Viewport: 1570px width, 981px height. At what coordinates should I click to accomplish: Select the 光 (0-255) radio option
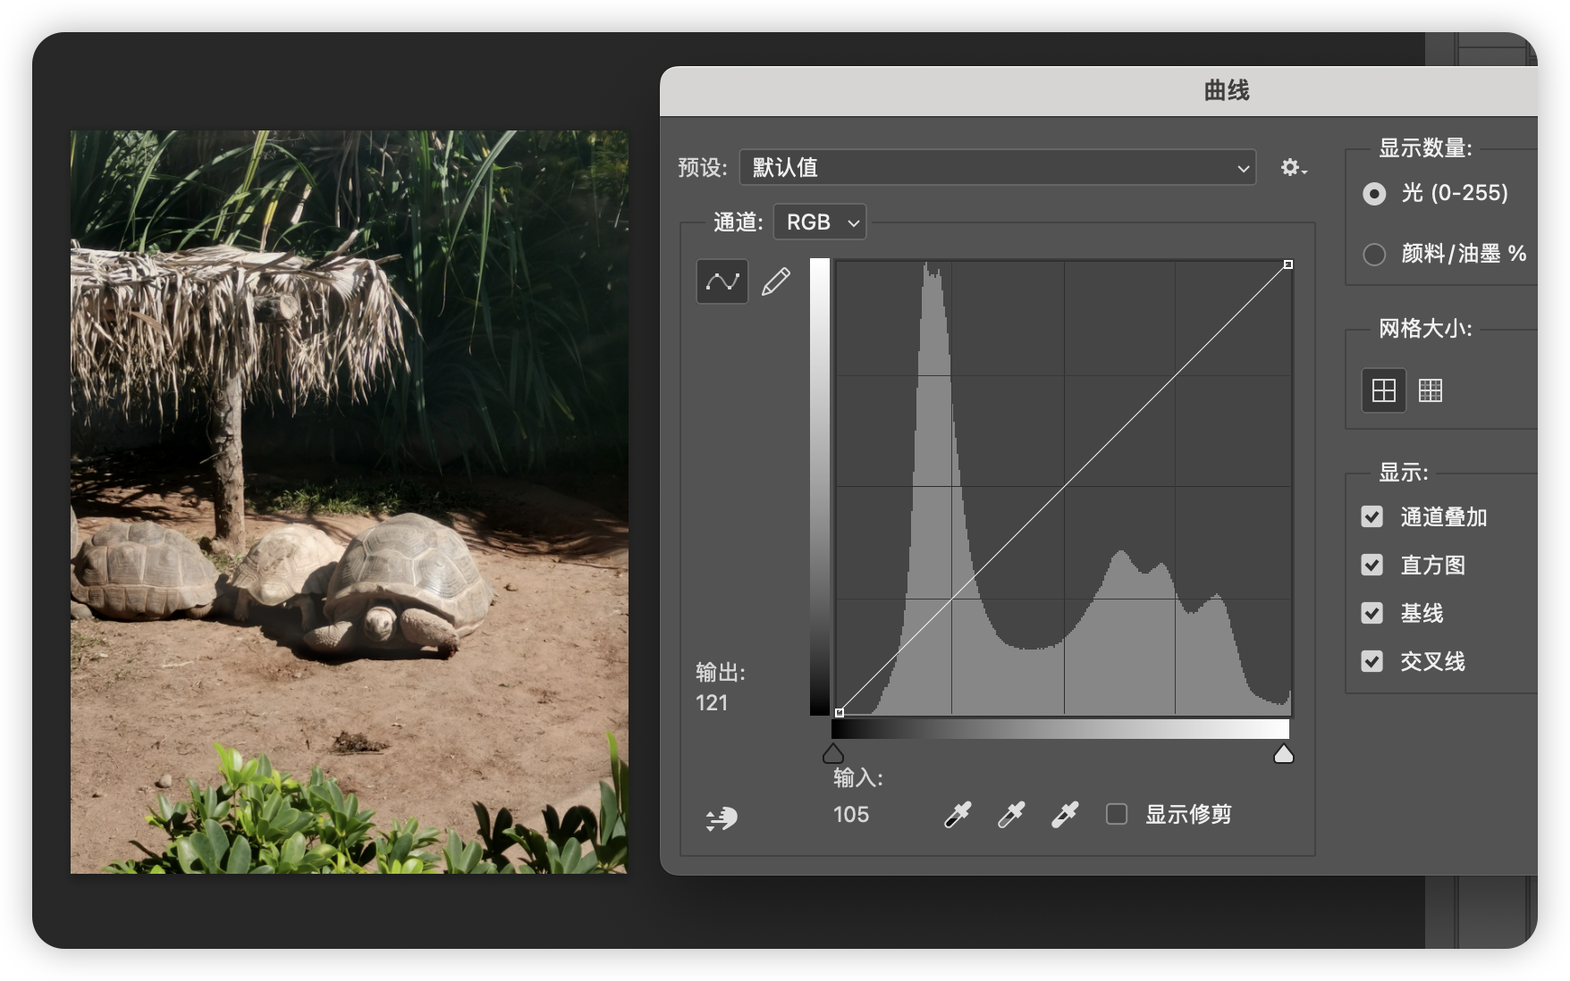[x=1374, y=194]
